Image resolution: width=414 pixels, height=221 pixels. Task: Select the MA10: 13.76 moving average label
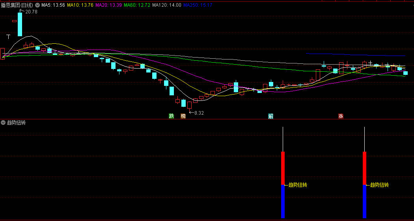pos(80,5)
